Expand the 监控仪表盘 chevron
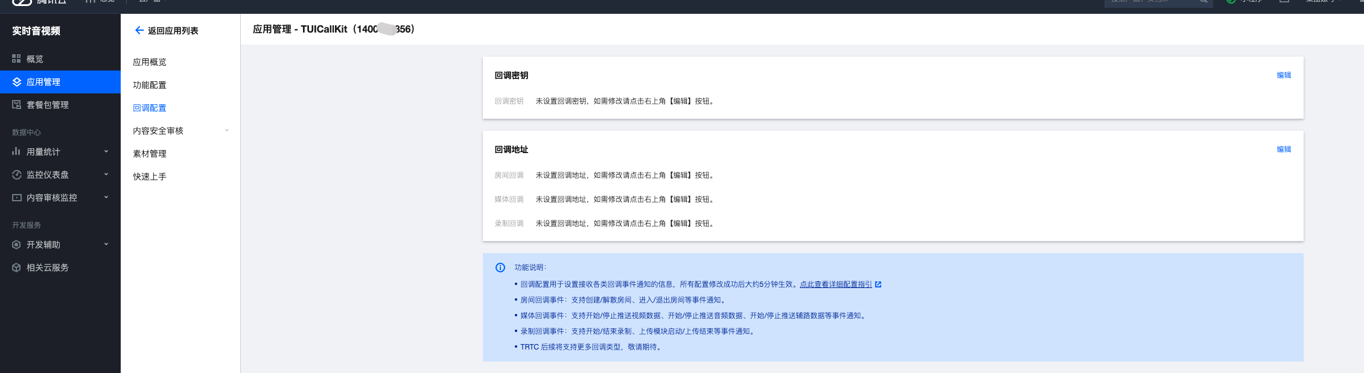 [x=106, y=174]
